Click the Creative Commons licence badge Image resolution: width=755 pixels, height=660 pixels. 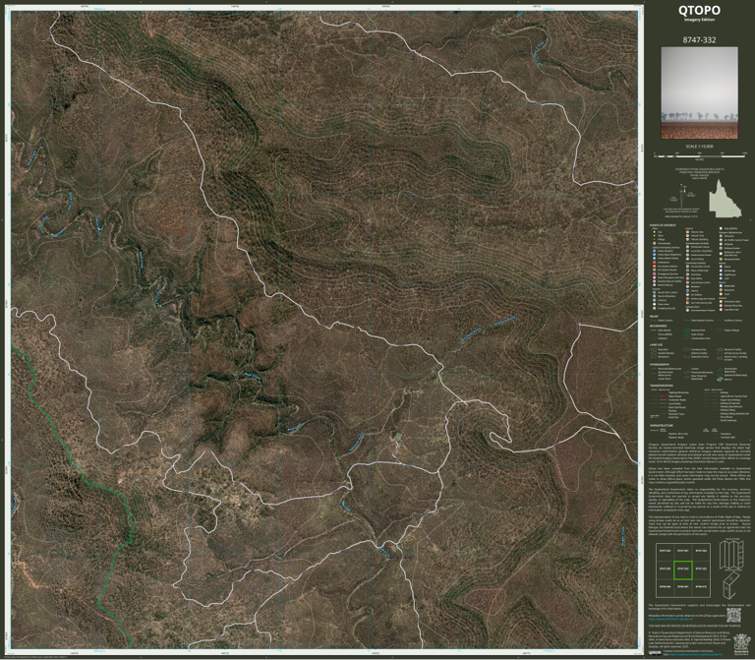(655, 653)
